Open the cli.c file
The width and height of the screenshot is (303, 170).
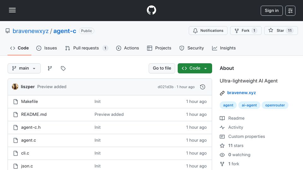coord(25,153)
